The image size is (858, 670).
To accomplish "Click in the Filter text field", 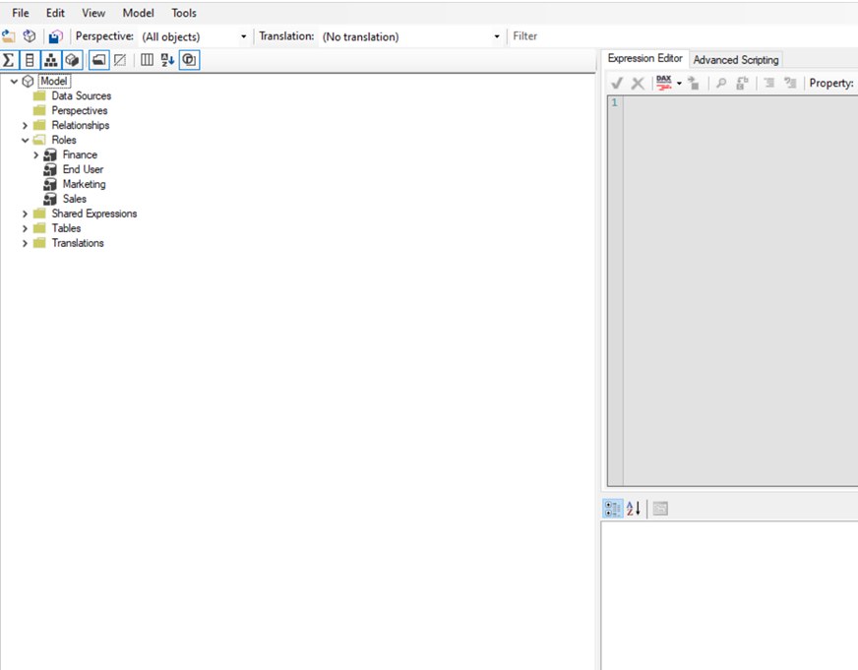I will tap(679, 36).
